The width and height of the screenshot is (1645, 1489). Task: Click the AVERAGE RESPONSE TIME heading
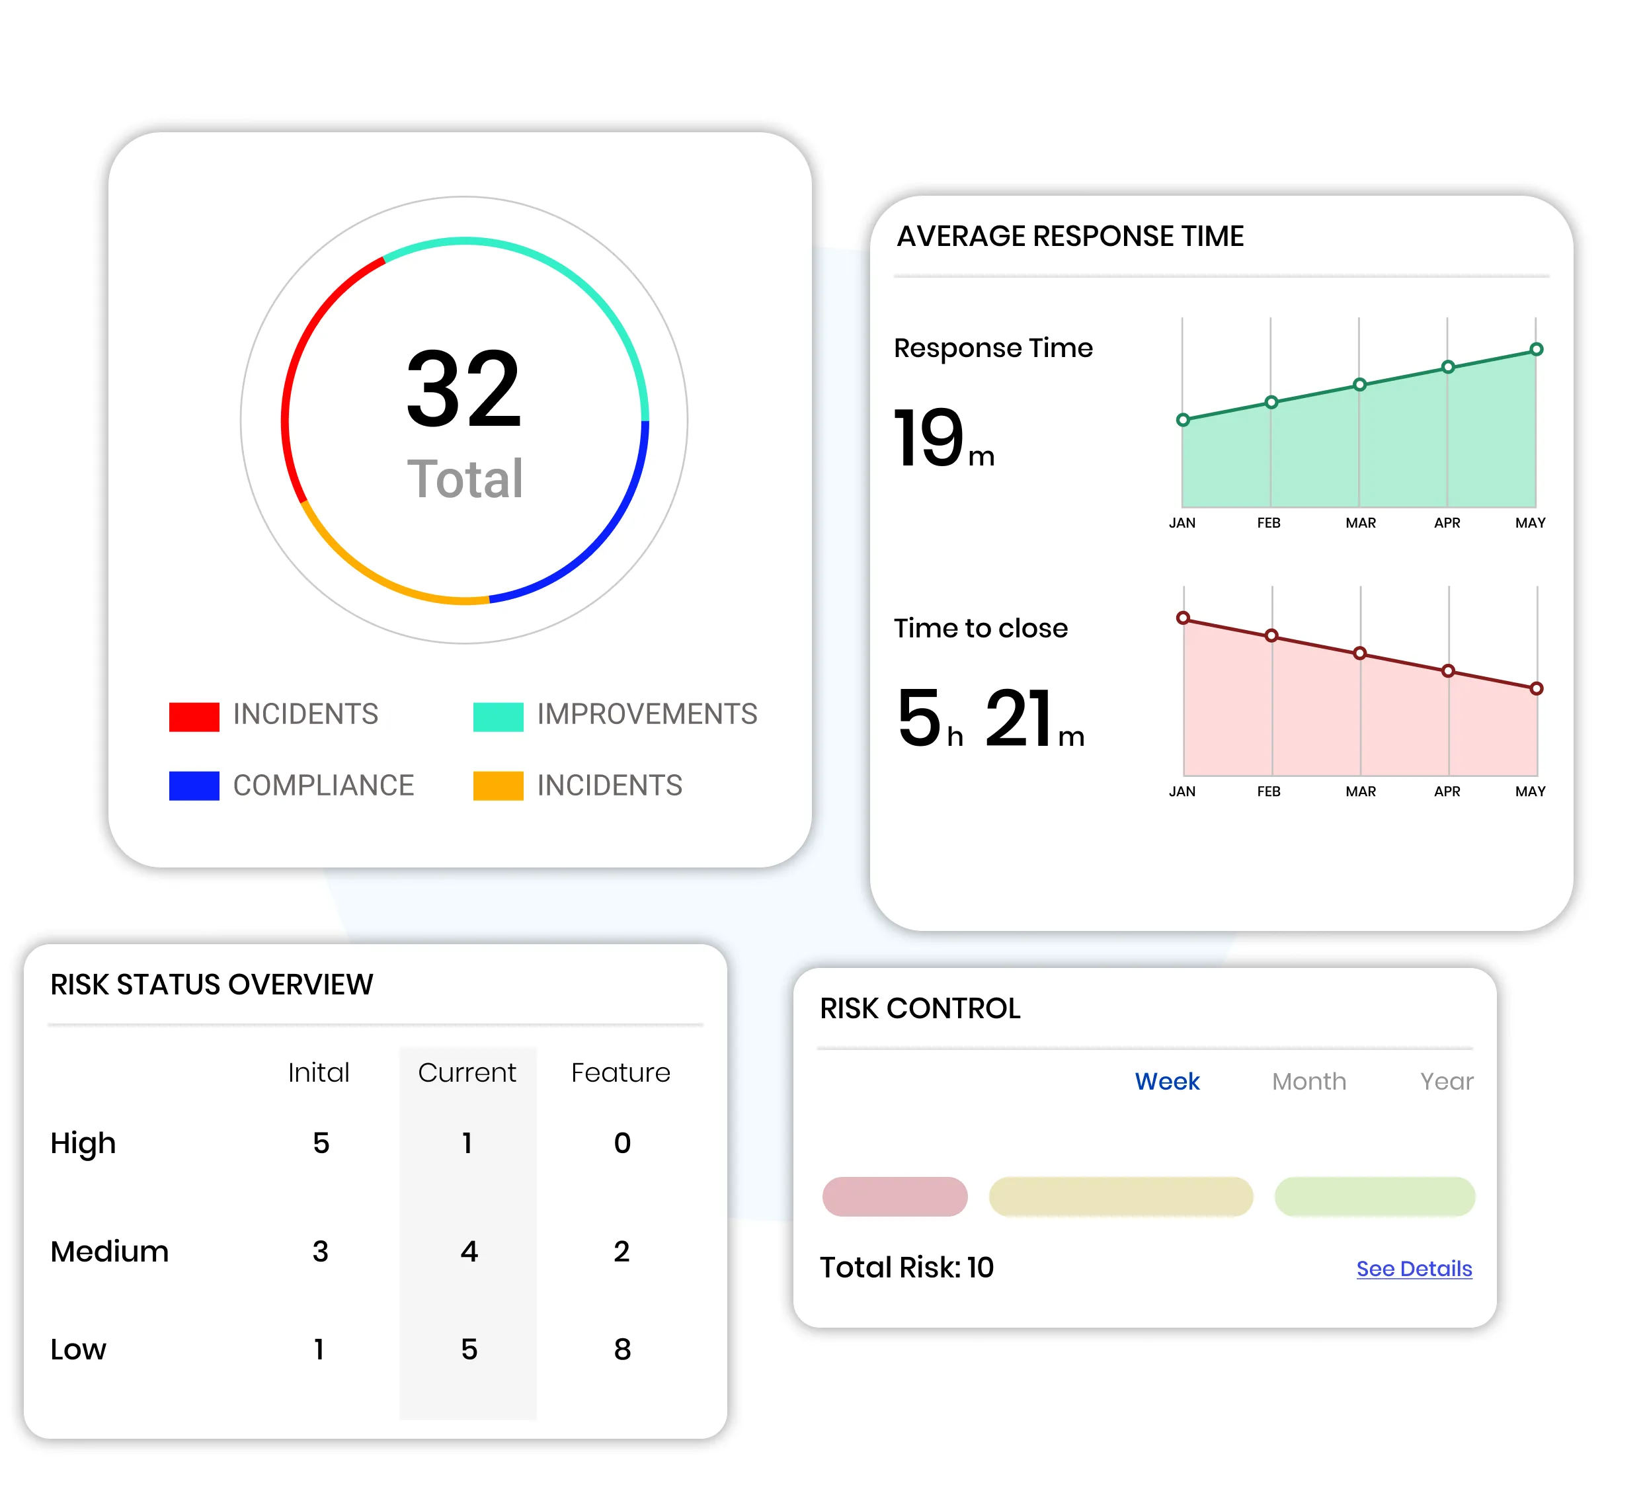[x=1070, y=236]
